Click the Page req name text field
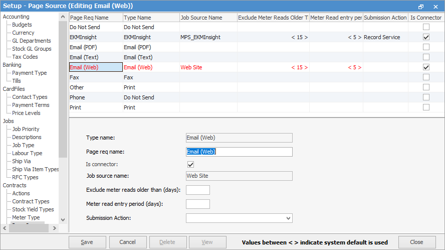Screen dimensions: 445x250 click(x=239, y=152)
